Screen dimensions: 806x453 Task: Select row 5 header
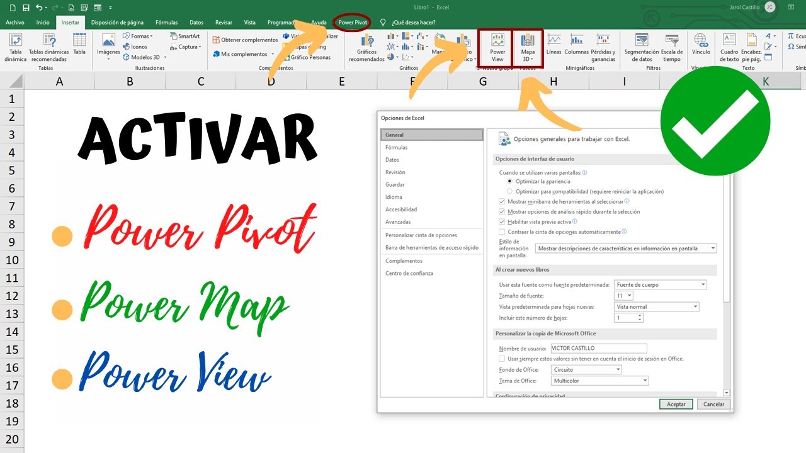coord(11,171)
